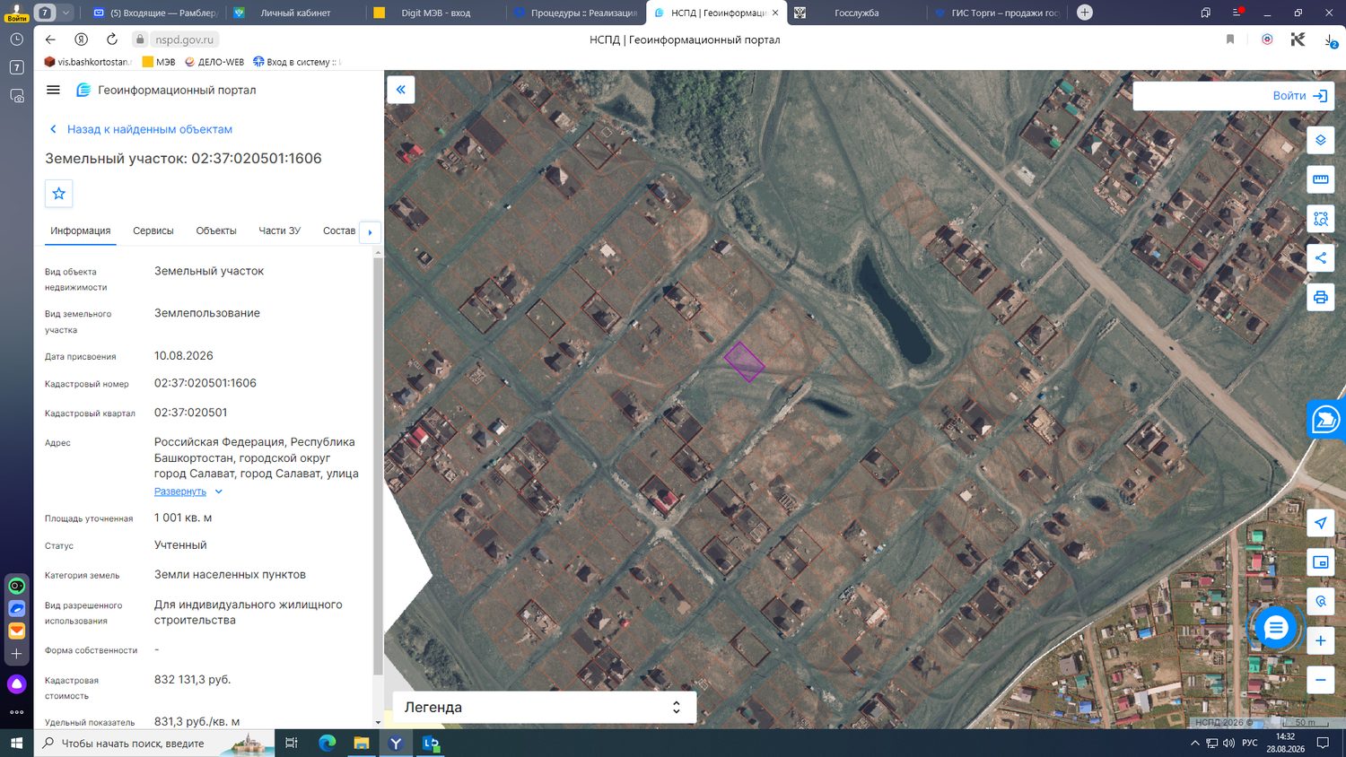
Task: Open the overview map tool
Action: coord(1321,562)
